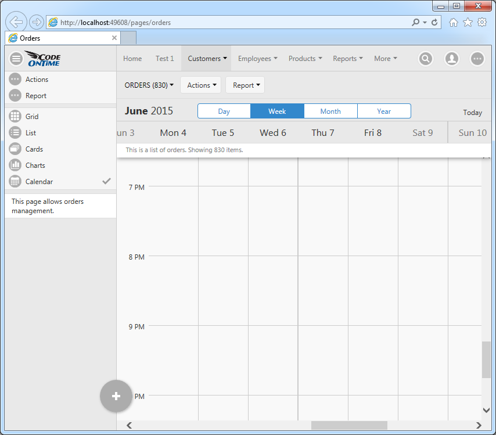The width and height of the screenshot is (496, 435).
Task: Click the calendar scroll-right arrow
Action: point(479,426)
